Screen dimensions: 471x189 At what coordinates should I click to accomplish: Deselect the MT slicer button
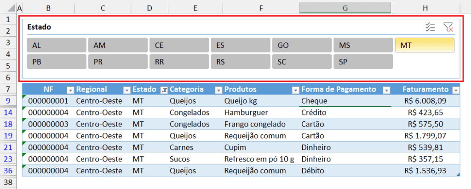tap(425, 45)
